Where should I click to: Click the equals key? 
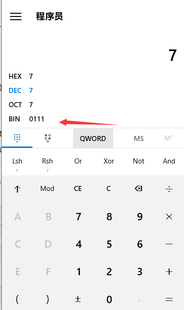click(x=169, y=299)
